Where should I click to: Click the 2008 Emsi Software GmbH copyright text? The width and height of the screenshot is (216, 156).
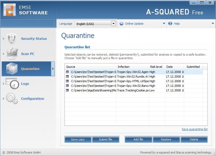click(x=22, y=153)
